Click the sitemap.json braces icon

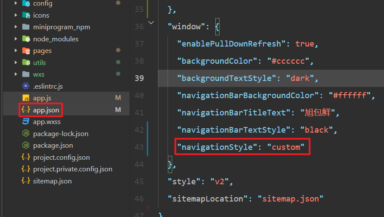(x=26, y=181)
